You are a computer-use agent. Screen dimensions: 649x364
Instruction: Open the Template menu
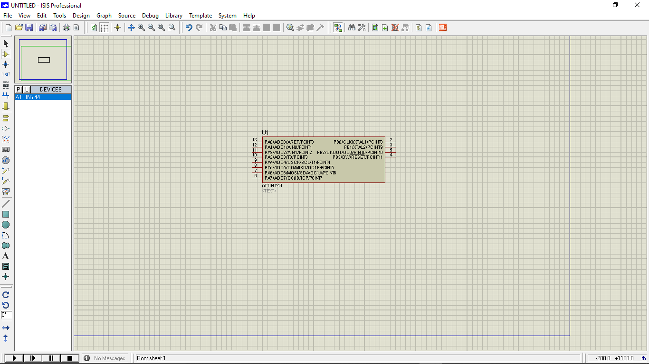point(200,16)
